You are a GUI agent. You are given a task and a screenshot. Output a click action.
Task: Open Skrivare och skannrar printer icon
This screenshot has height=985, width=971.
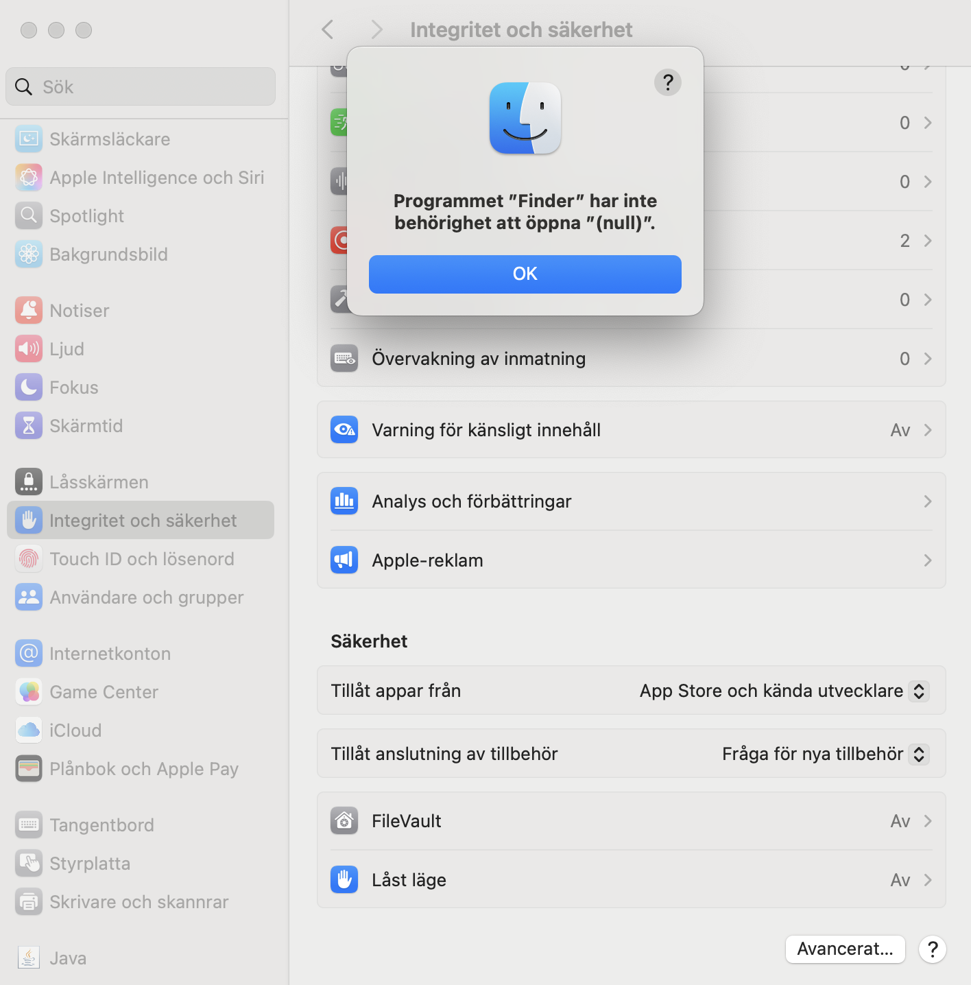(29, 902)
